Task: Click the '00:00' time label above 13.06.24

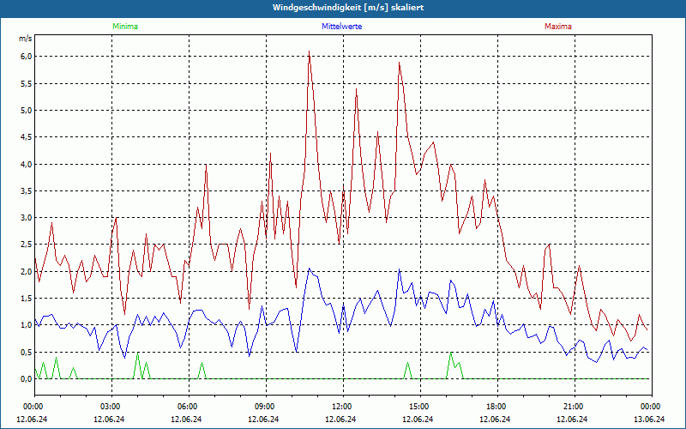Action: click(x=651, y=407)
